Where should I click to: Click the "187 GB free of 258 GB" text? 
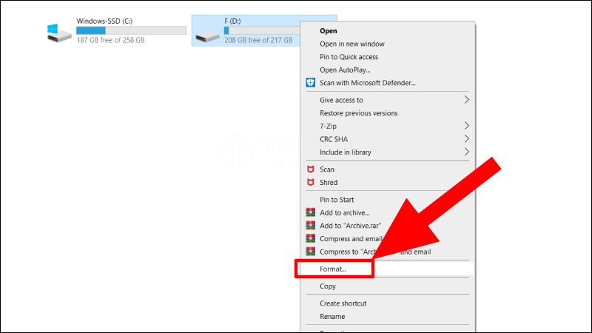coord(110,40)
